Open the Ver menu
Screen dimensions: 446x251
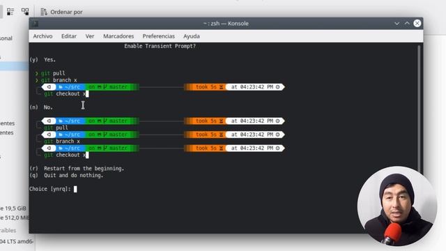(90, 36)
